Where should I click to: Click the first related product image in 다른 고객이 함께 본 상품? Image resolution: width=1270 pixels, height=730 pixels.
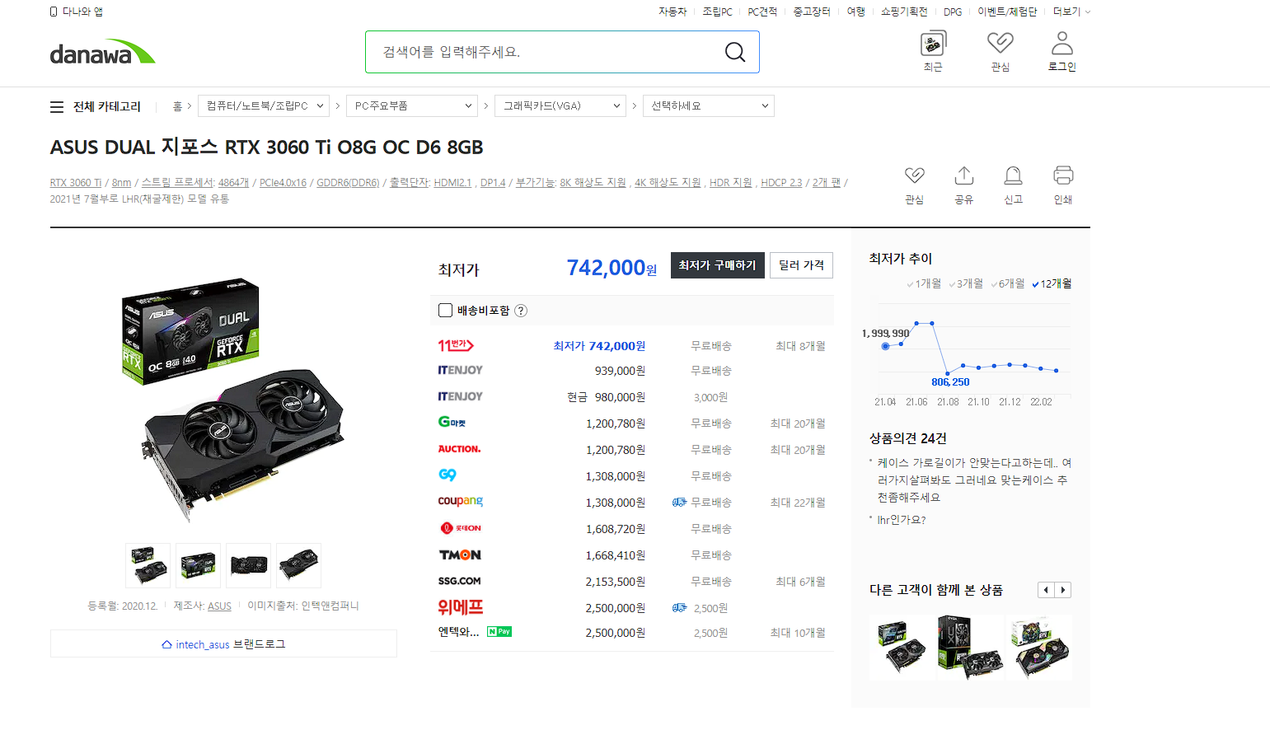pyautogui.click(x=902, y=648)
